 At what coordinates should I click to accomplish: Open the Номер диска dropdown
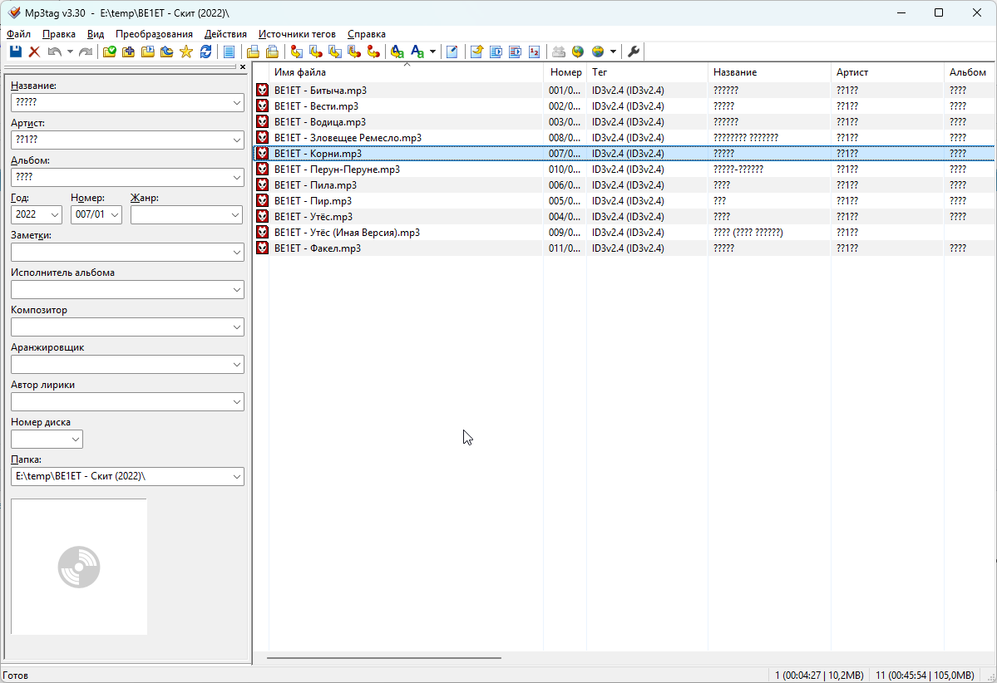76,439
